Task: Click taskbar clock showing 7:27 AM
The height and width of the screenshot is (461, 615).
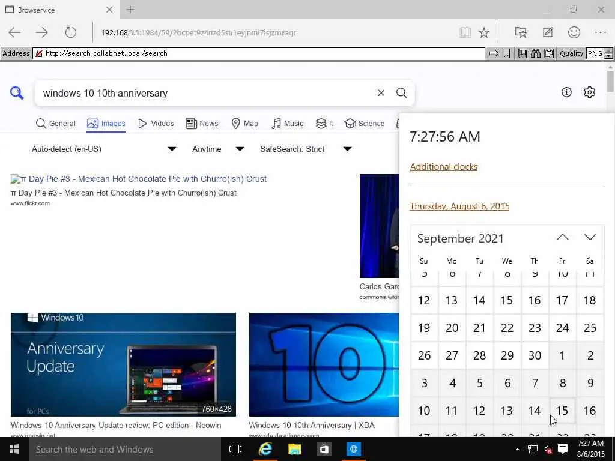Action: click(x=590, y=449)
